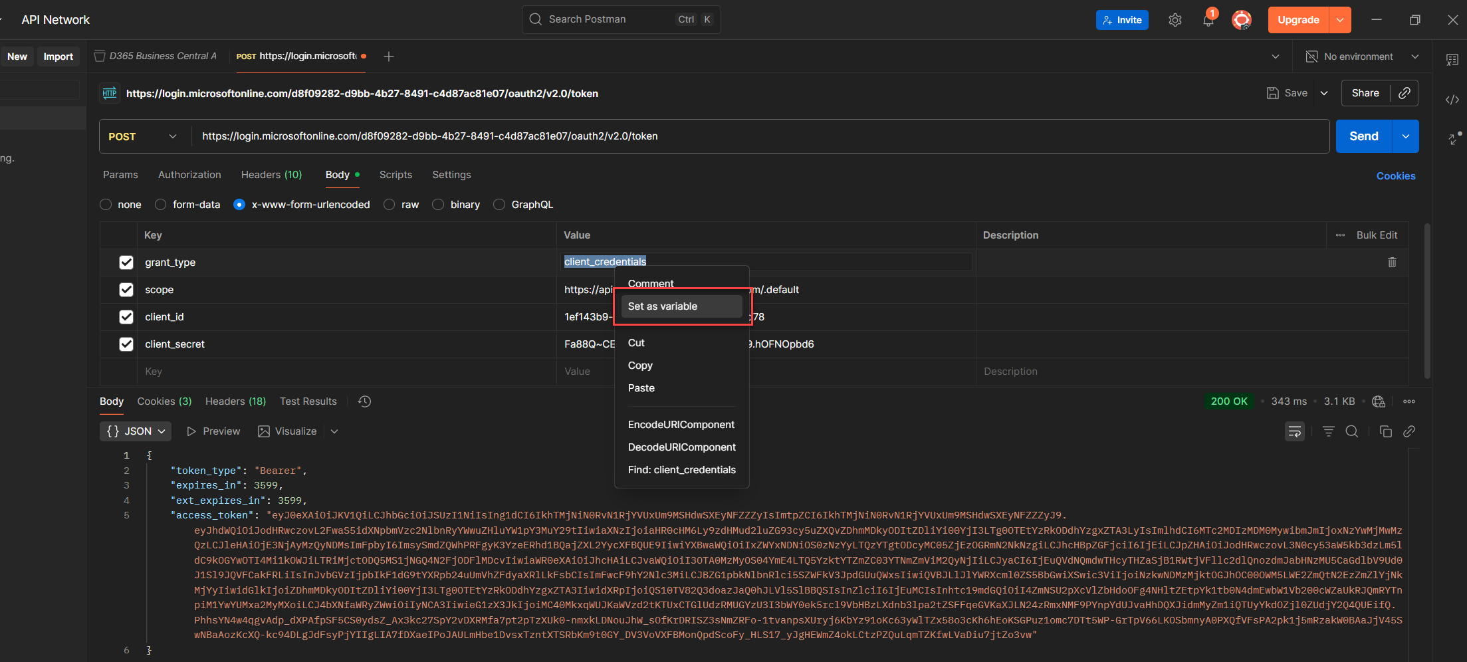1467x662 pixels.
Task: Click the filter response icon
Action: pos(1328,431)
